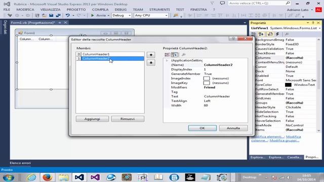The width and height of the screenshot is (324, 182).
Task: Click the Rimuovi button
Action: [128, 119]
